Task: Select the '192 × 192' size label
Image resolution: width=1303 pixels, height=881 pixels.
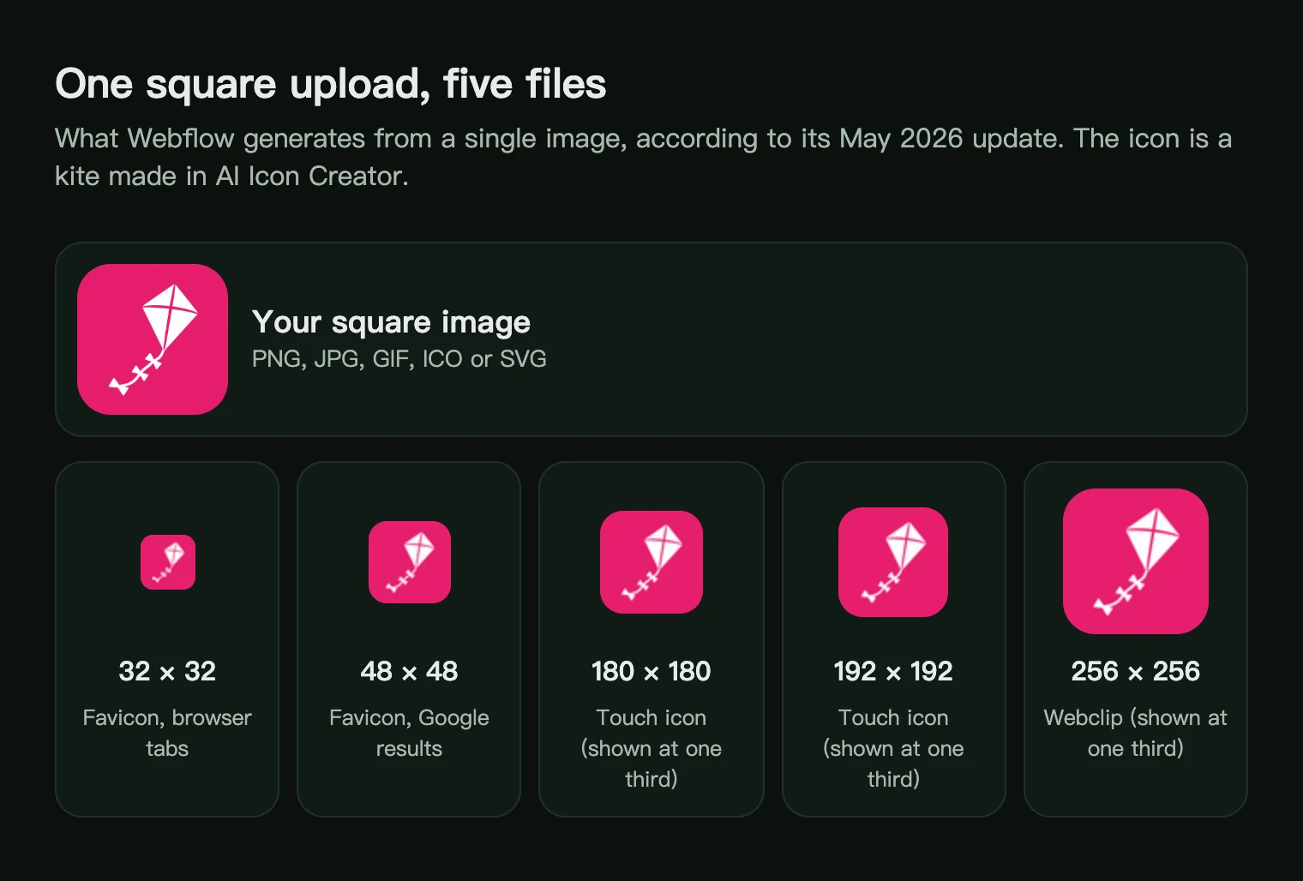Action: point(893,671)
